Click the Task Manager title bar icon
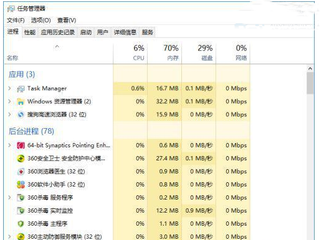Viewport: 329px width, 240px height. coord(11,9)
